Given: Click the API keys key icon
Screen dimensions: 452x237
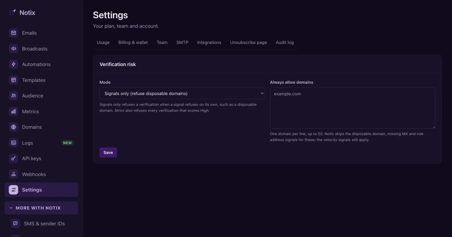Looking at the screenshot, I should tap(13, 158).
